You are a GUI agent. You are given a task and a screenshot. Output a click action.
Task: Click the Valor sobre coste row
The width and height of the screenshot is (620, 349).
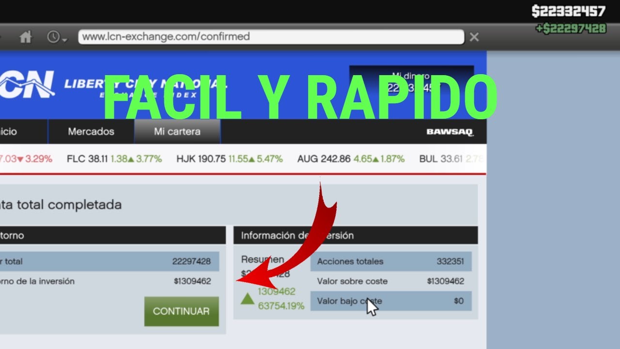[x=391, y=281]
